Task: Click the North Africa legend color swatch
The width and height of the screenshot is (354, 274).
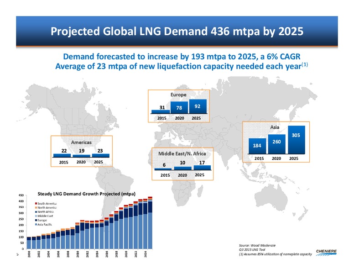Action: pos(36,212)
